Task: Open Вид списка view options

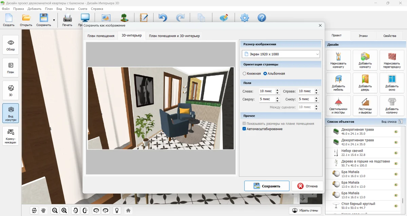Action: point(401,121)
